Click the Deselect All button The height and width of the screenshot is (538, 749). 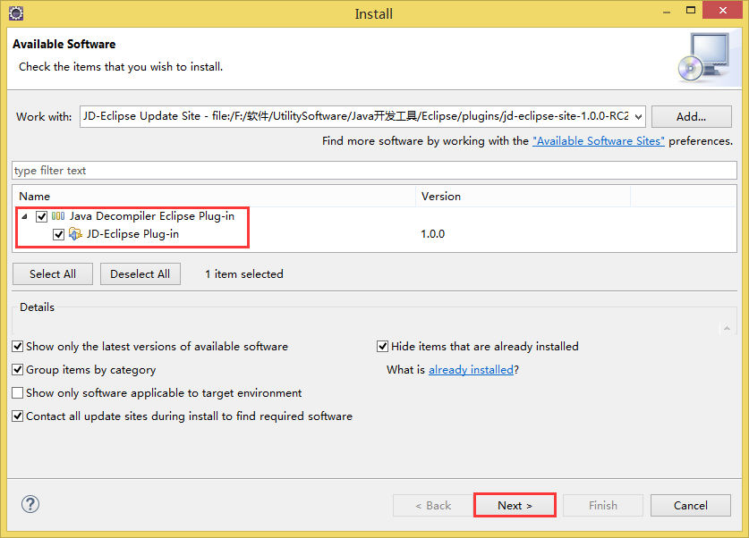[x=140, y=273]
